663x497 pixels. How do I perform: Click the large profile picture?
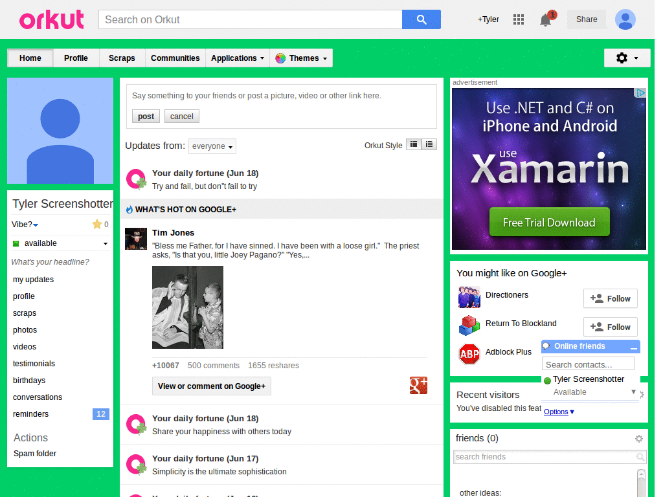(60, 131)
